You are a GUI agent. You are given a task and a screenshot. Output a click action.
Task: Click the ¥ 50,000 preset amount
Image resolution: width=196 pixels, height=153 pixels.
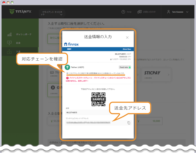coord(55,121)
